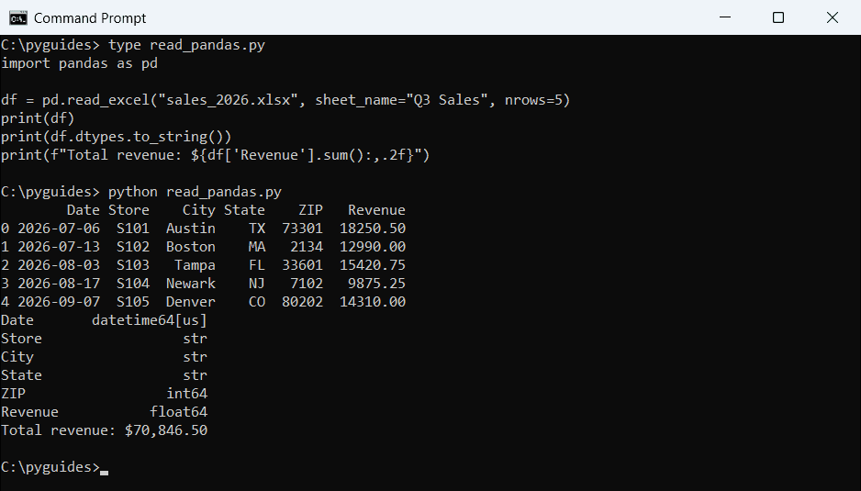Click city 'Denver' in the table
The width and height of the screenshot is (861, 491).
pos(191,302)
